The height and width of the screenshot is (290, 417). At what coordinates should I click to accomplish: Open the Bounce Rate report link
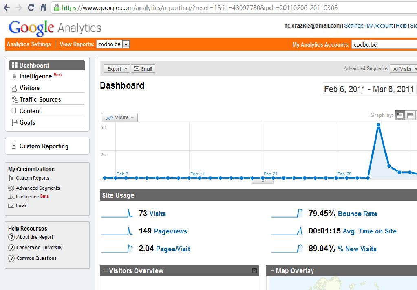(x=357, y=214)
